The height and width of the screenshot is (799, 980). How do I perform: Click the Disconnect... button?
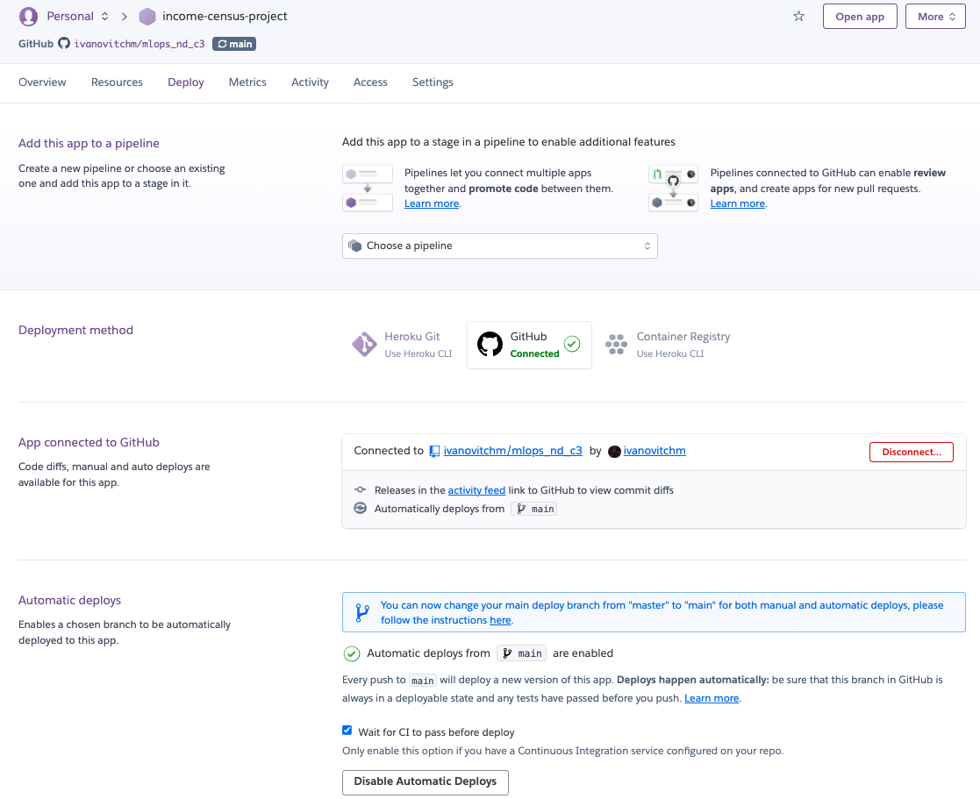912,452
